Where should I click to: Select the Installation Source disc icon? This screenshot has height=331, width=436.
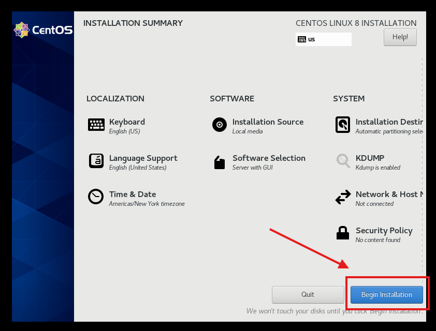click(220, 125)
